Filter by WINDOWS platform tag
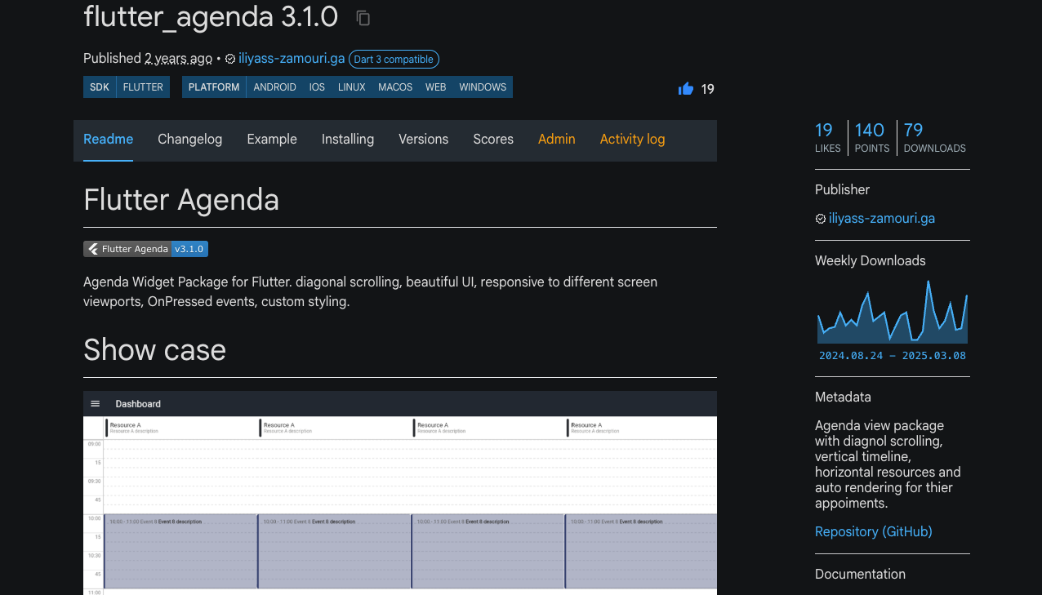This screenshot has height=595, width=1042. (483, 87)
